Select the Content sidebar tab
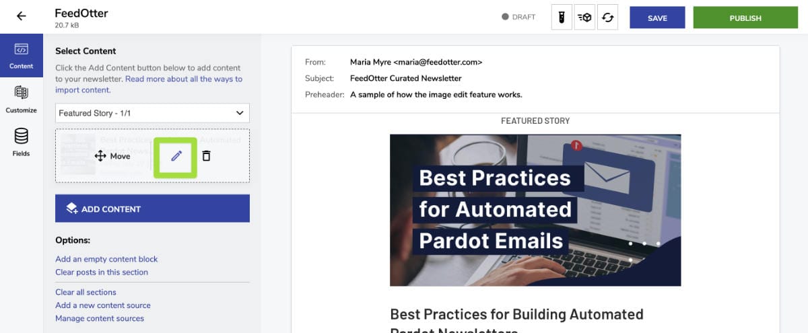Screen dimensions: 808x333 [22, 55]
